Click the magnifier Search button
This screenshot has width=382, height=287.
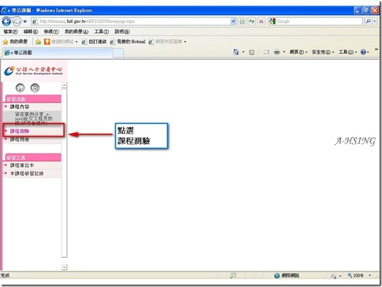tap(368, 21)
